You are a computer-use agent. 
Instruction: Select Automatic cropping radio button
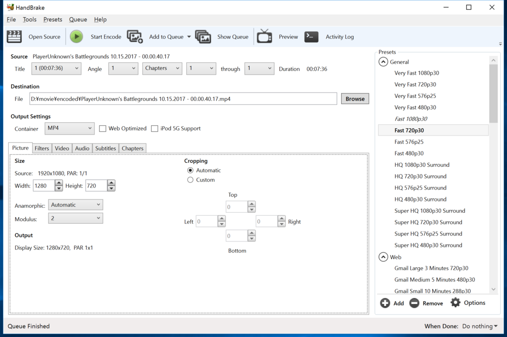point(190,170)
